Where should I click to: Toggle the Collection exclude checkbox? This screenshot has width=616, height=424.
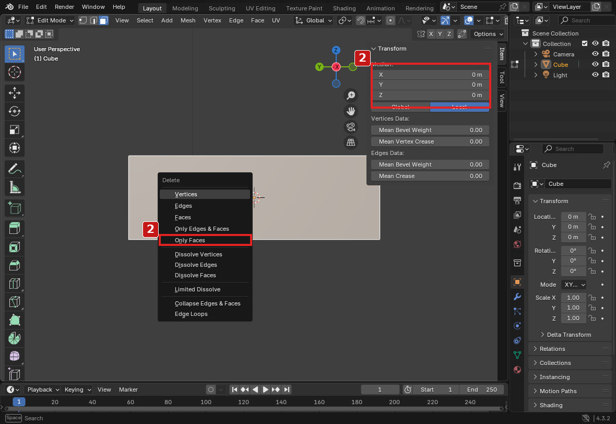(585, 44)
